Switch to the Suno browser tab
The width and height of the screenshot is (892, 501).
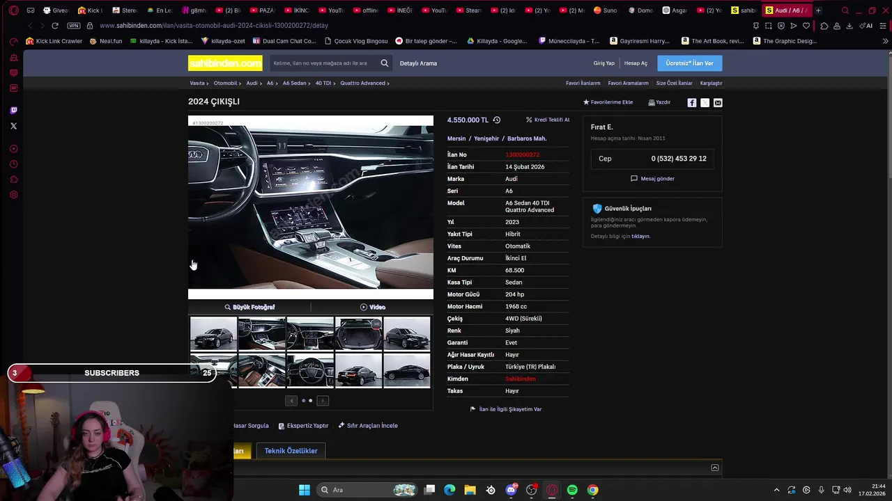(605, 10)
